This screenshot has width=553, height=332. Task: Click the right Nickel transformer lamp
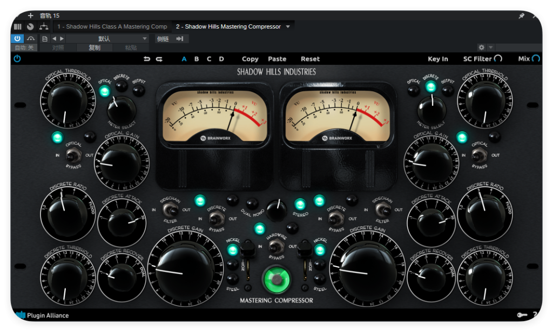pyautogui.click(x=320, y=250)
